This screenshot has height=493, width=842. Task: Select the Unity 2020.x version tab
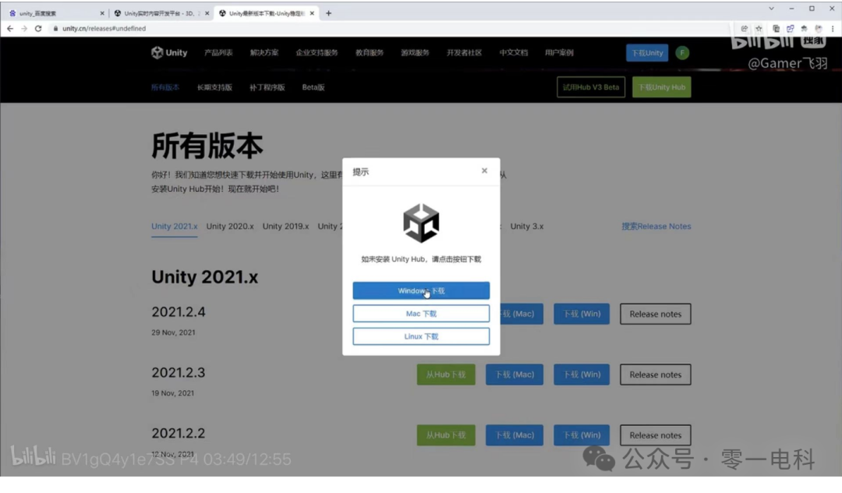230,226
